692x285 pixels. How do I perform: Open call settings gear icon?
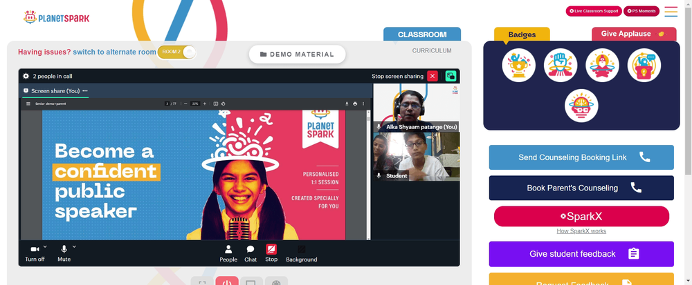point(26,76)
